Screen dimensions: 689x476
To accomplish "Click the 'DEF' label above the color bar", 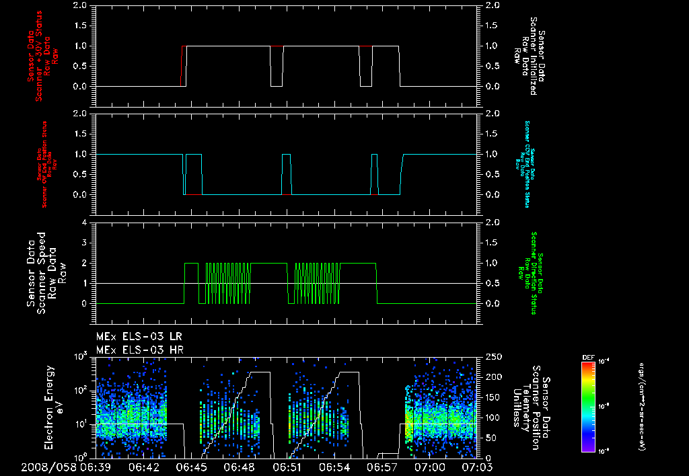I will pyautogui.click(x=588, y=358).
